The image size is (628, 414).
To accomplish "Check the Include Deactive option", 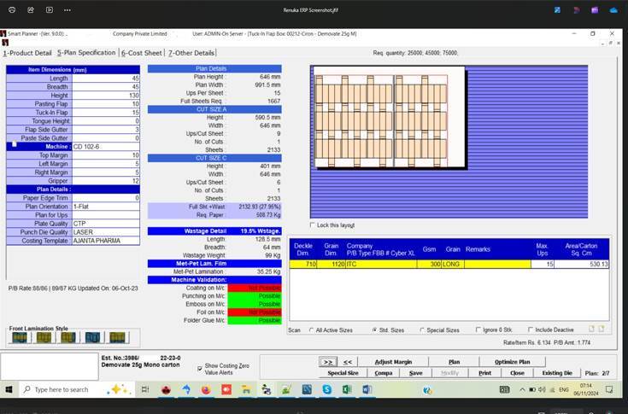I will coord(531,329).
